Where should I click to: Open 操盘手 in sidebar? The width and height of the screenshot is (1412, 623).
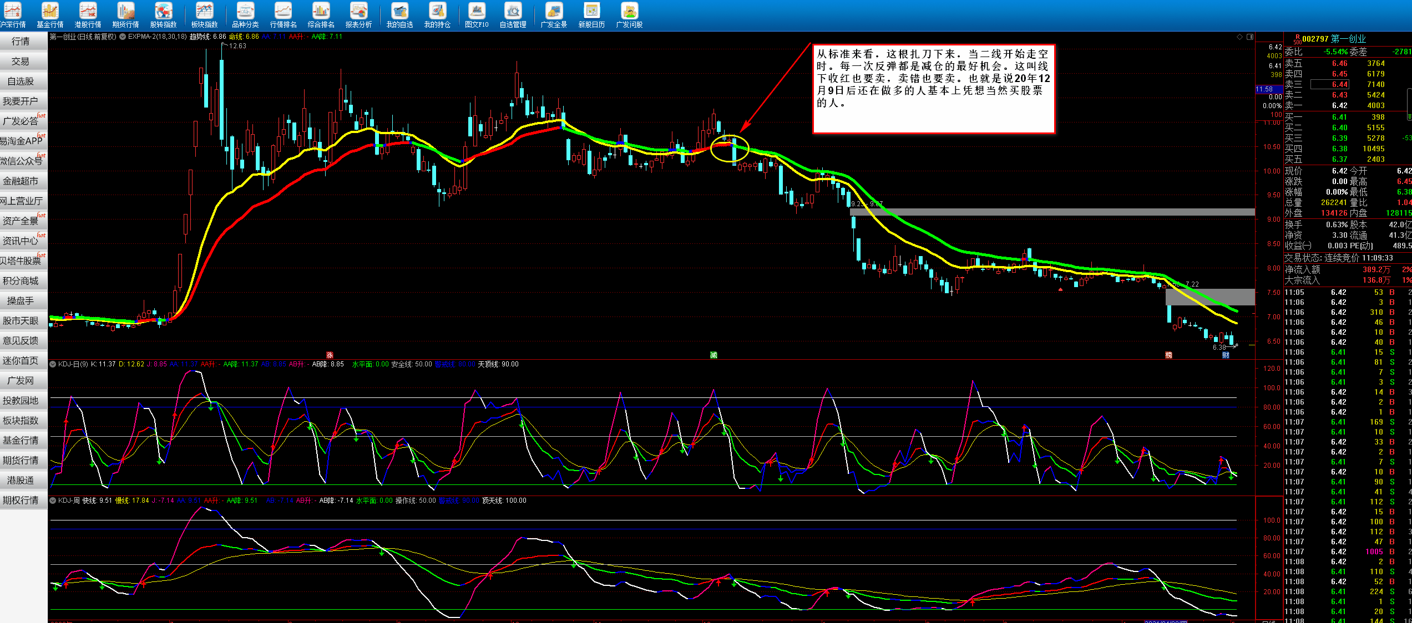coord(23,301)
